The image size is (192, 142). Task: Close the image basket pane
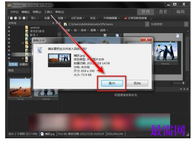pos(188,89)
